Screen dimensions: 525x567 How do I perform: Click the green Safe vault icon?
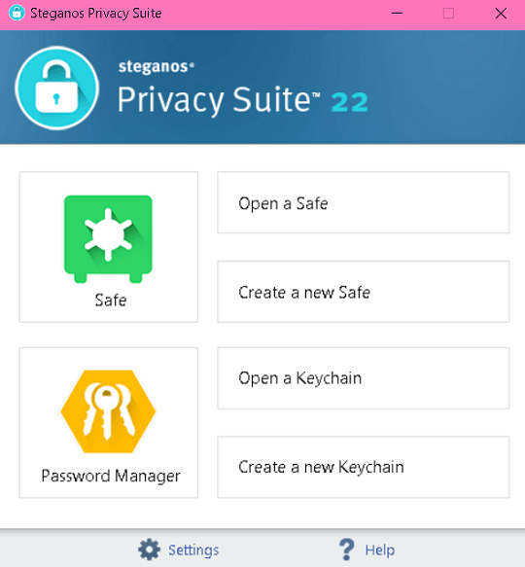(108, 238)
